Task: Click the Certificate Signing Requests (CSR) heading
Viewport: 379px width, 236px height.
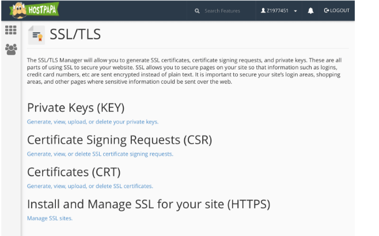Action: click(x=120, y=140)
